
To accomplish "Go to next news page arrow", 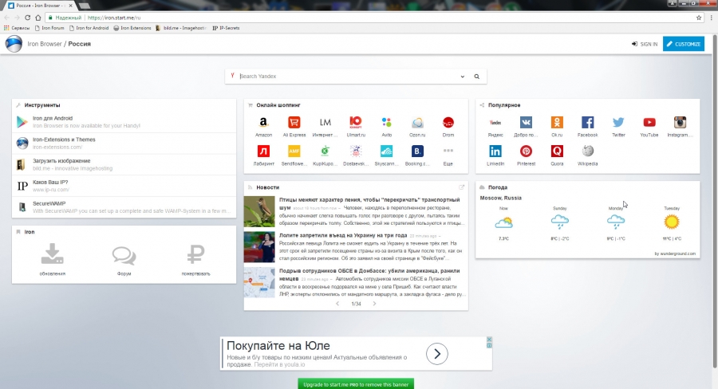I will pyautogui.click(x=374, y=304).
